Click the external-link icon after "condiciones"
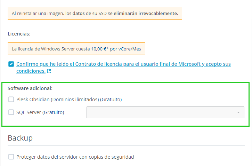Viewport: 252px width, 166px height. point(49,71)
